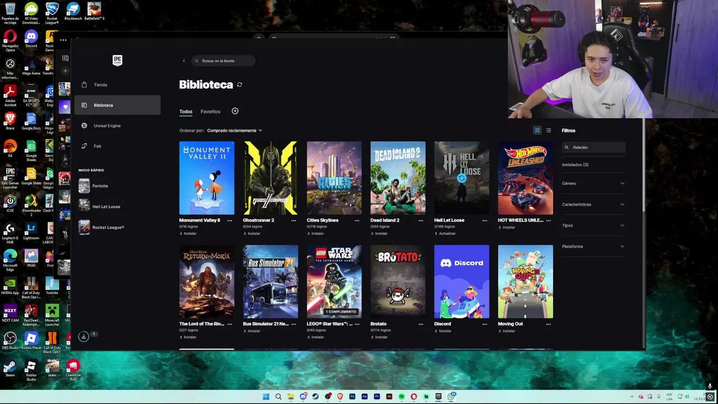Open the Moving Out cover thumbnail
The height and width of the screenshot is (404, 718).
pyautogui.click(x=525, y=282)
